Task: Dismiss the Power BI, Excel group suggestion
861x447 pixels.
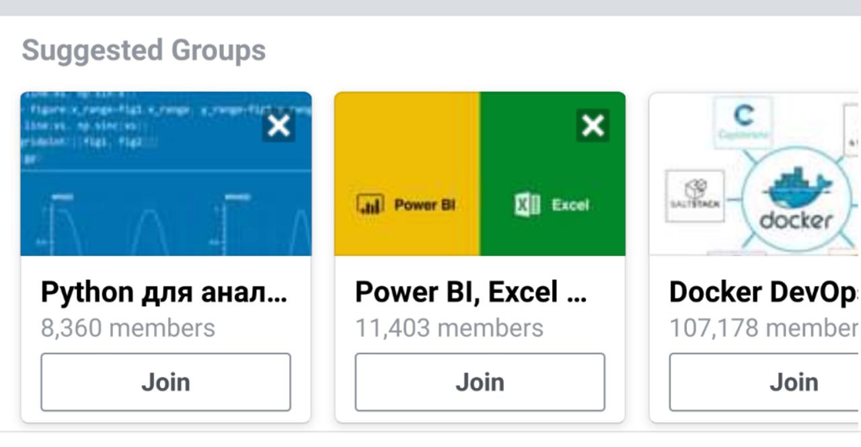Action: [593, 126]
